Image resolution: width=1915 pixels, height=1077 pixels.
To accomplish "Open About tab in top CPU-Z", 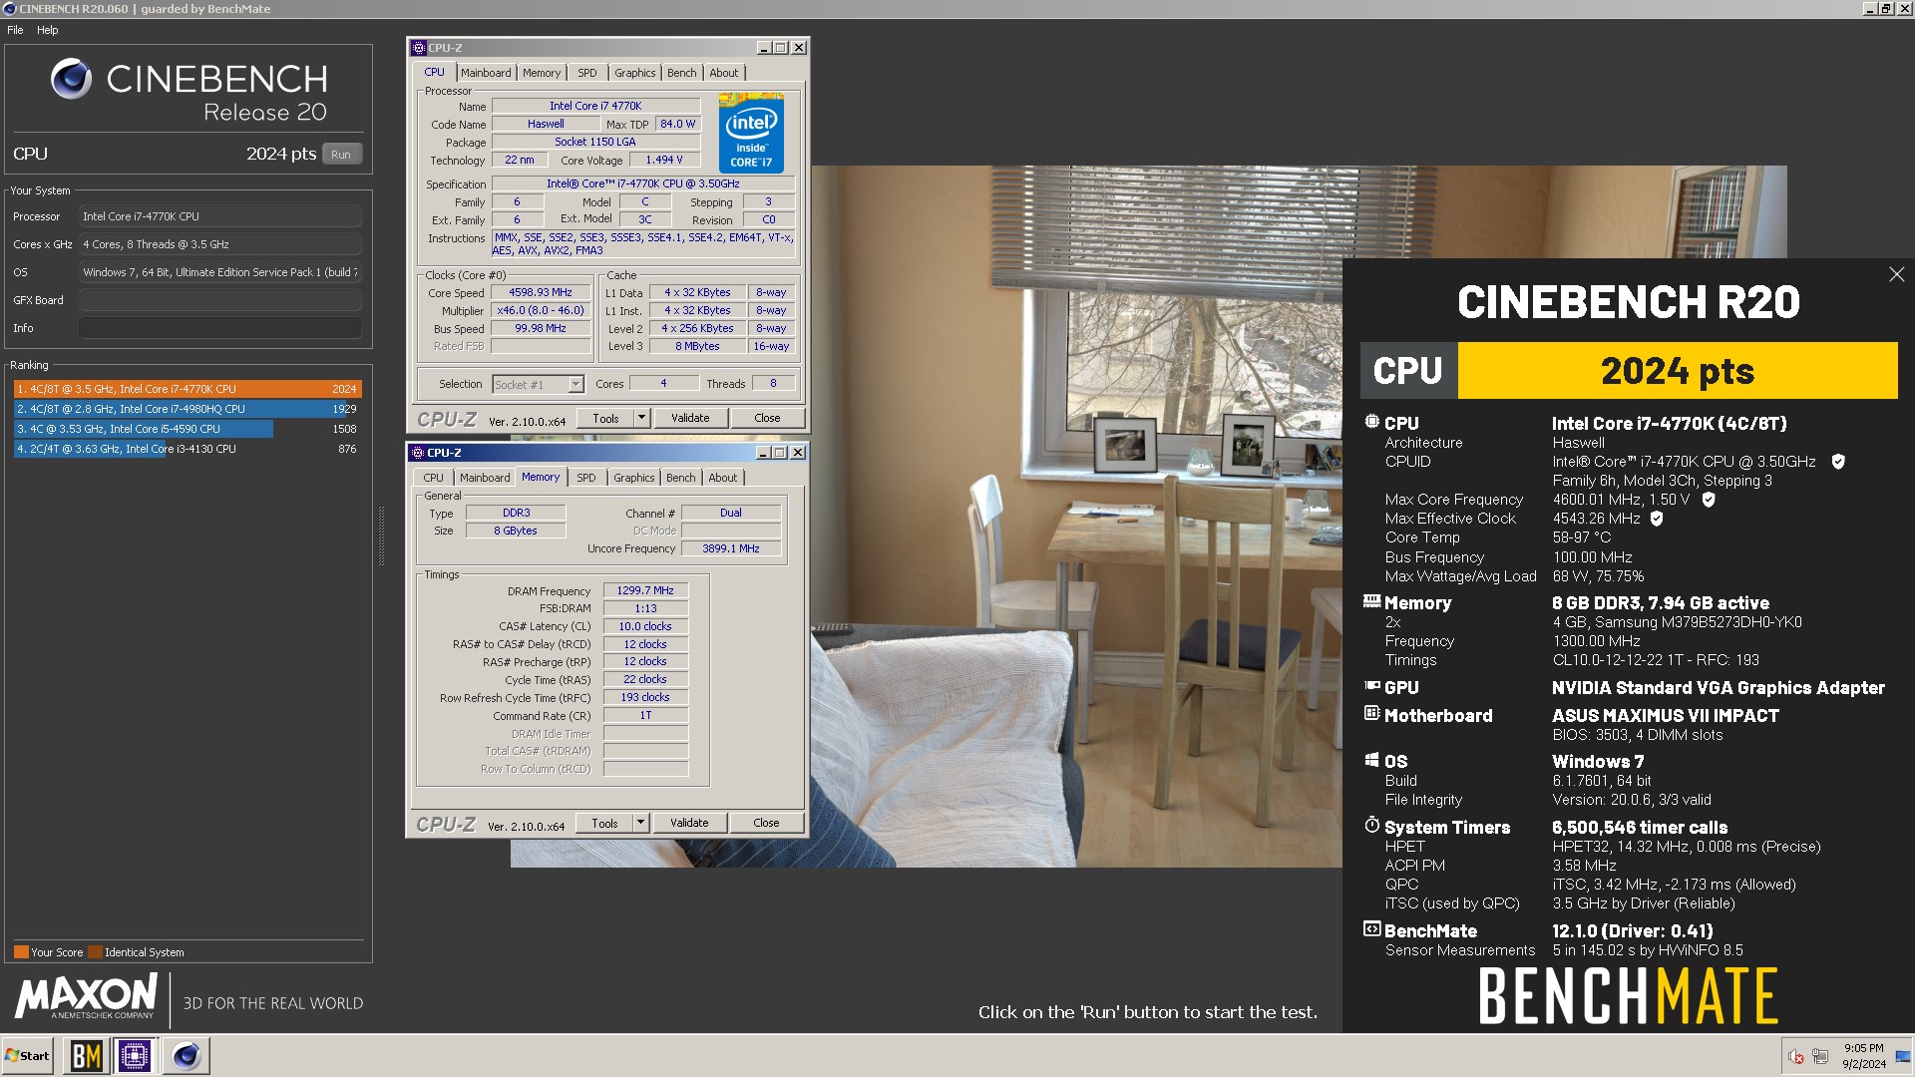I will pos(724,73).
